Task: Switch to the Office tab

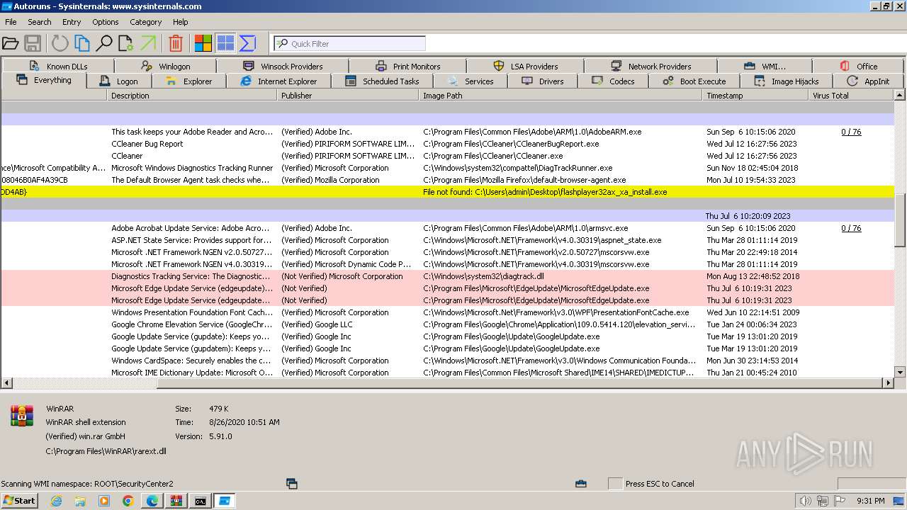Action: (859, 66)
